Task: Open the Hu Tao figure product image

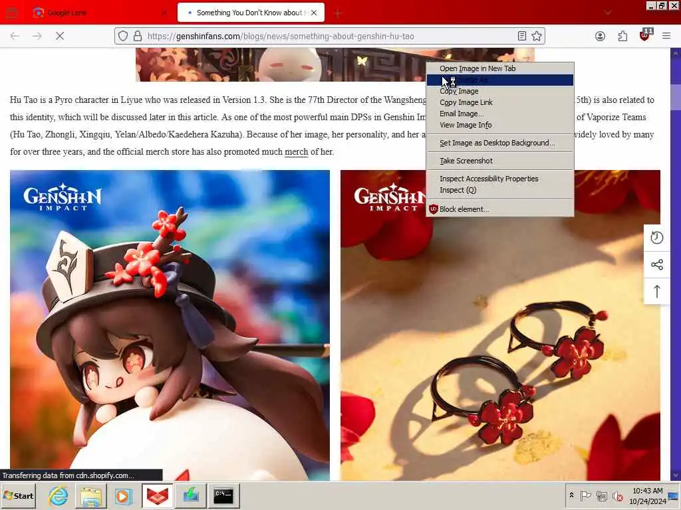Action: 170,325
